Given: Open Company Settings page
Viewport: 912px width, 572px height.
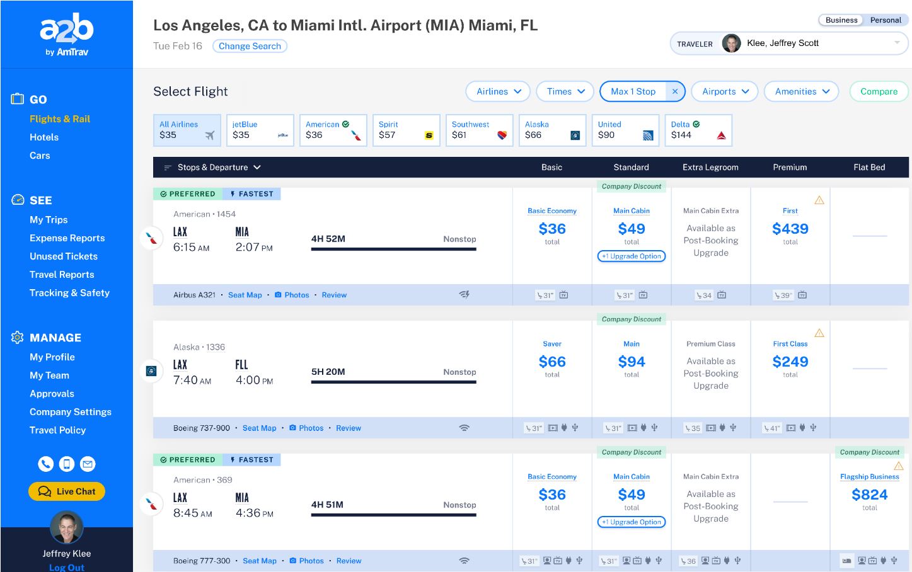Looking at the screenshot, I should pos(71,412).
